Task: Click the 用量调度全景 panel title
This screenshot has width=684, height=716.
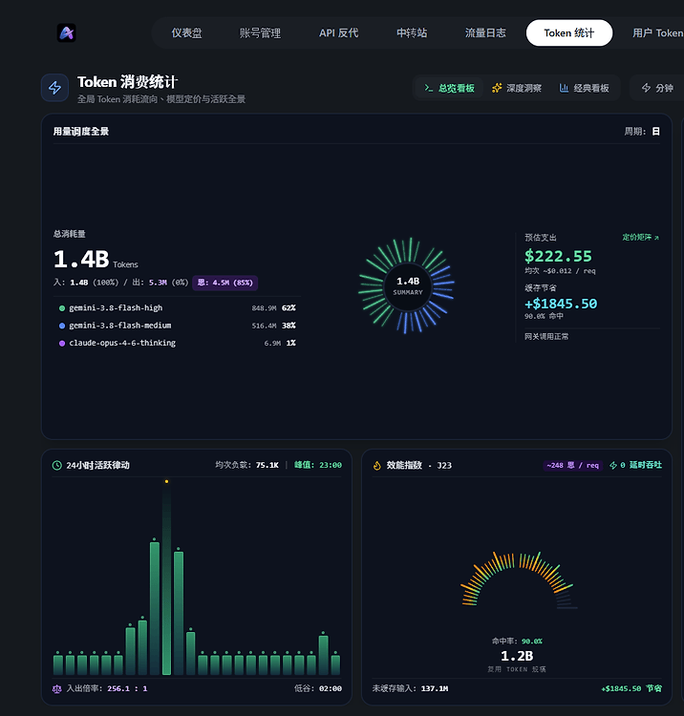Action: 81,132
